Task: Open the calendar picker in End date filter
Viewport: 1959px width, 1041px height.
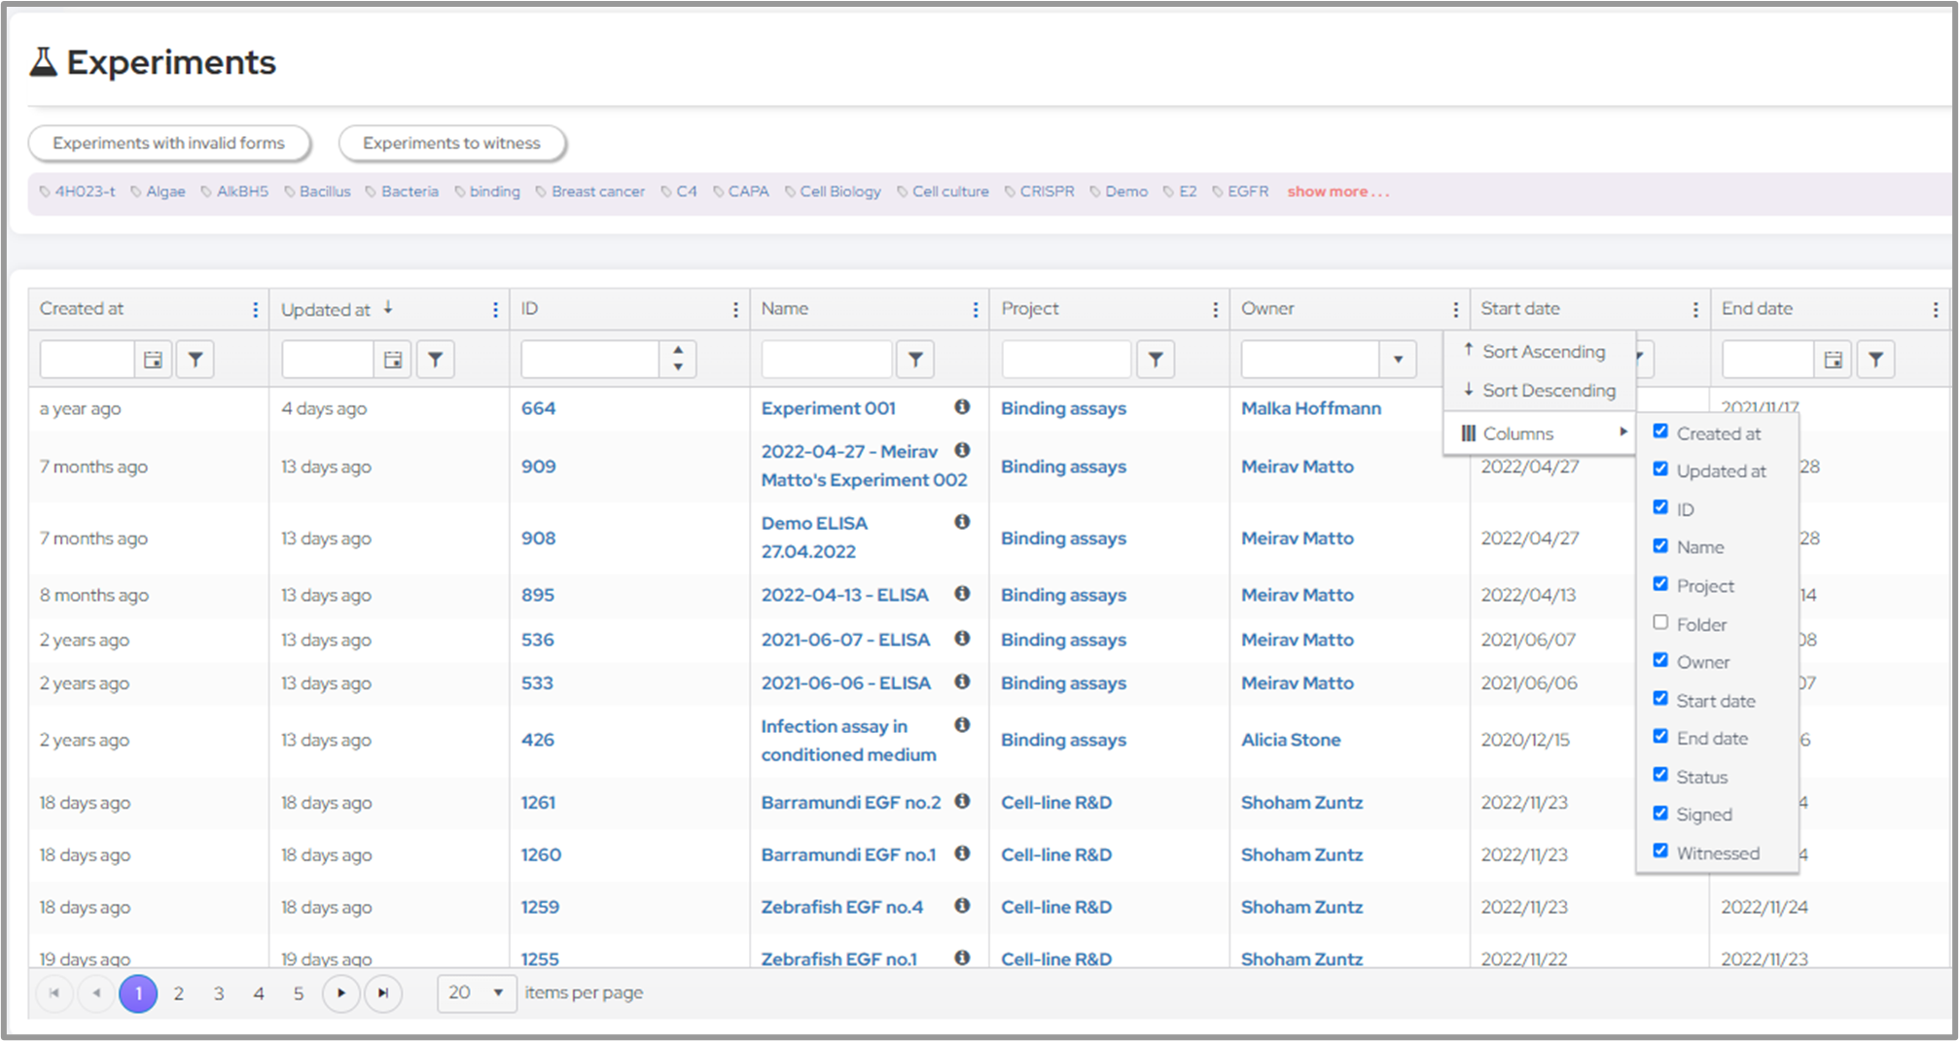Action: click(x=1833, y=361)
